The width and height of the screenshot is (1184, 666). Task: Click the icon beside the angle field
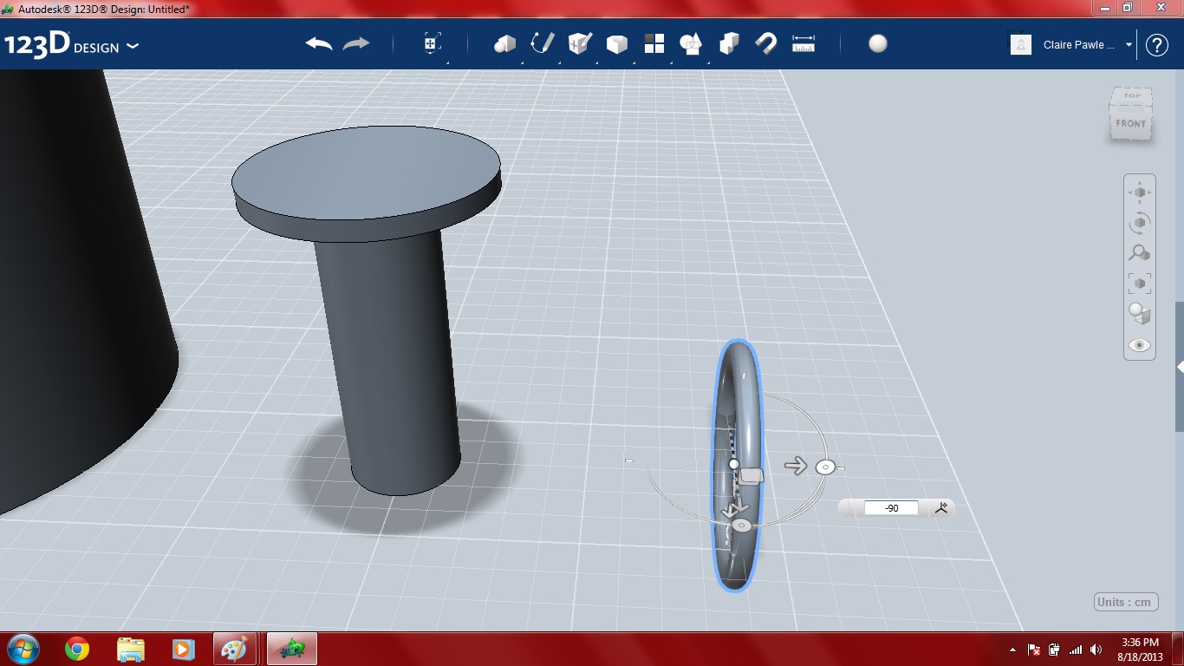pos(942,508)
